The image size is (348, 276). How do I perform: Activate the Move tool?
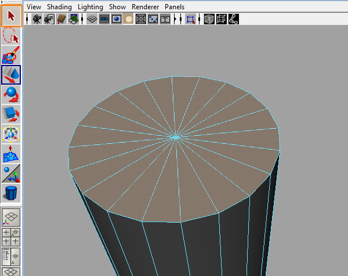click(11, 75)
